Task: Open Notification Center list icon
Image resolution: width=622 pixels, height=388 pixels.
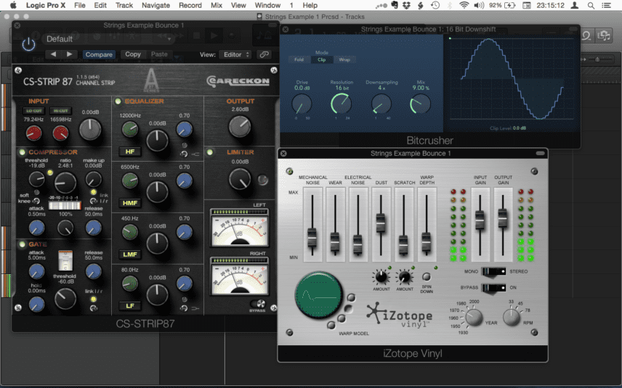Action: pos(606,6)
